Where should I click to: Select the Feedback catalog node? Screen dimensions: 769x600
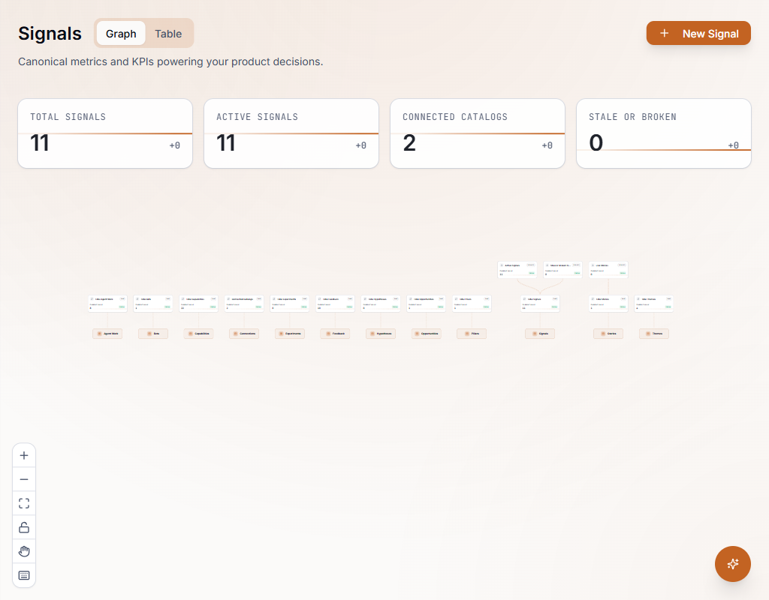click(335, 334)
